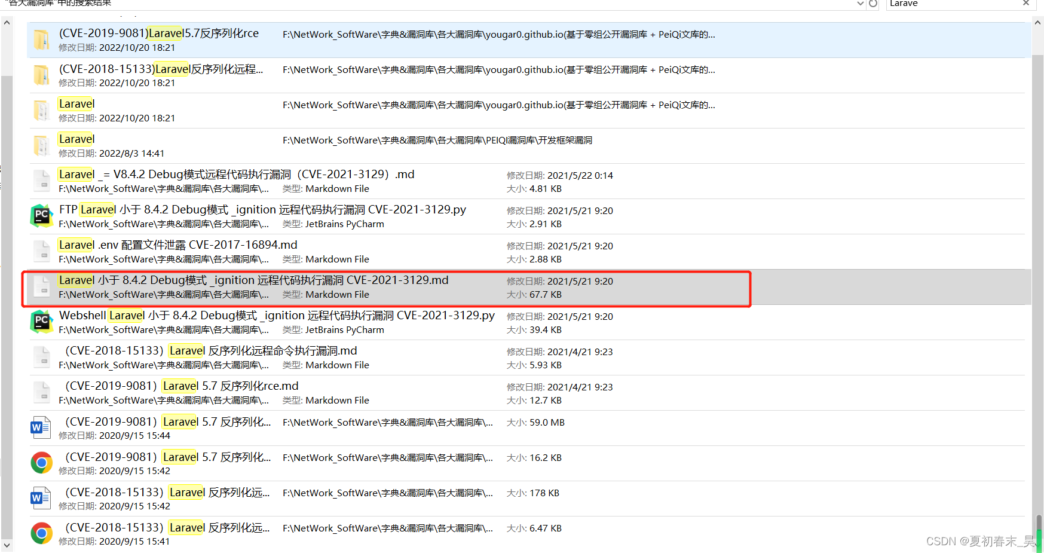Clear search box with X icon
The width and height of the screenshot is (1044, 553).
pos(1026,3)
